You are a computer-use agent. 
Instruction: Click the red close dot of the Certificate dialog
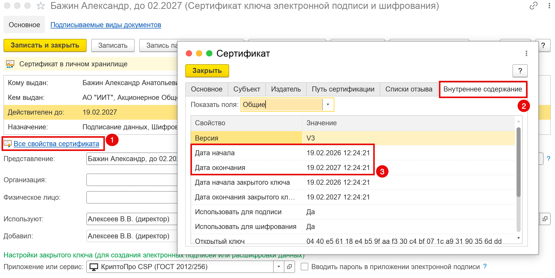point(189,53)
